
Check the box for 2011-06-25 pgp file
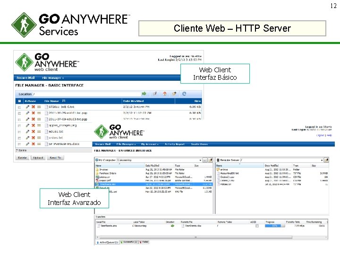(x=19, y=113)
